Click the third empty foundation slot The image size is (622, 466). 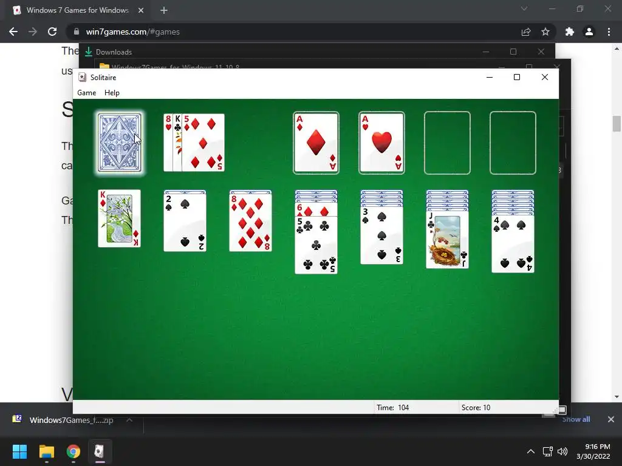click(447, 143)
